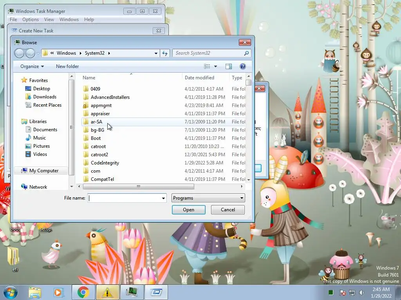Click the clock in the taskbar
The width and height of the screenshot is (401, 300).
(381, 293)
